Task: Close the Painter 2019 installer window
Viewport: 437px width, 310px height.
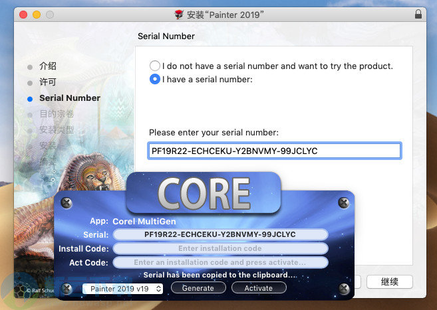Action: 23,15
